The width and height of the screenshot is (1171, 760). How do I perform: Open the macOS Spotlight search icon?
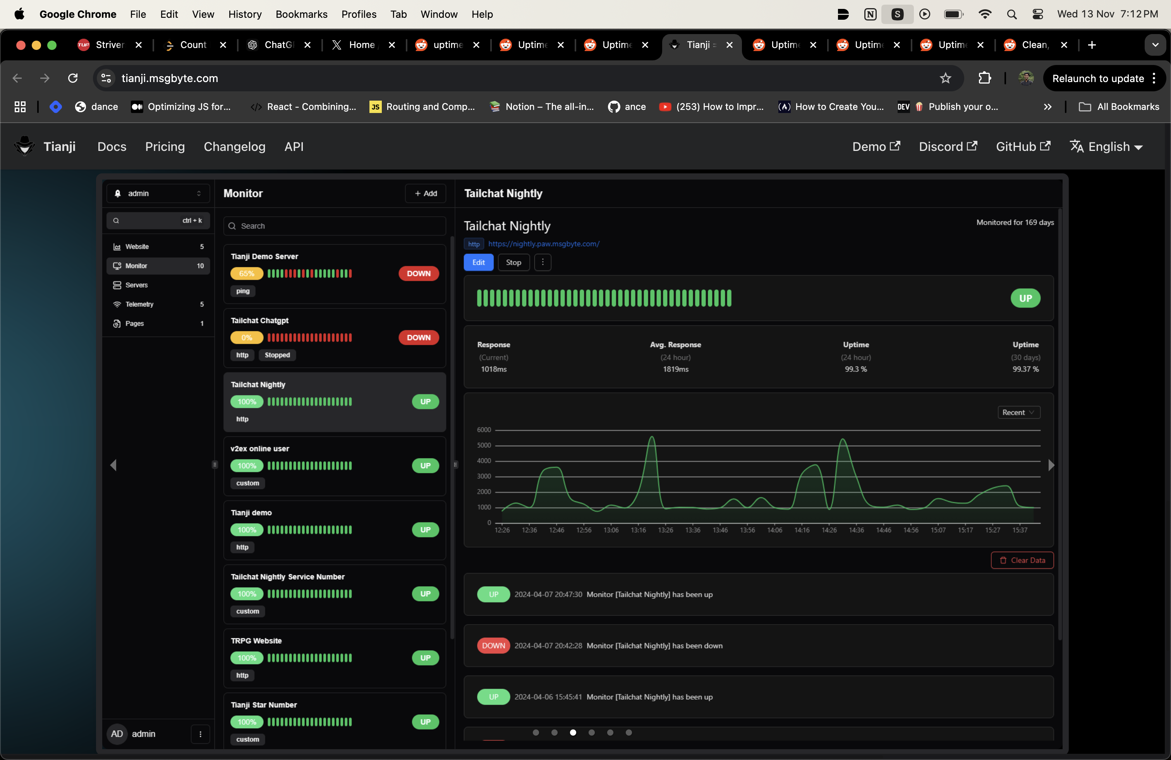pyautogui.click(x=1011, y=14)
